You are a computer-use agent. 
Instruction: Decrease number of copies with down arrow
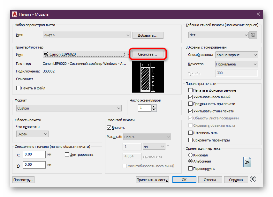click(x=154, y=110)
